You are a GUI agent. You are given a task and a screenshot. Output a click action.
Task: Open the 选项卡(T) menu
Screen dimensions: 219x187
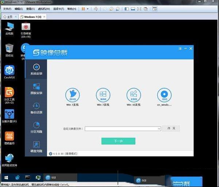(58, 9)
